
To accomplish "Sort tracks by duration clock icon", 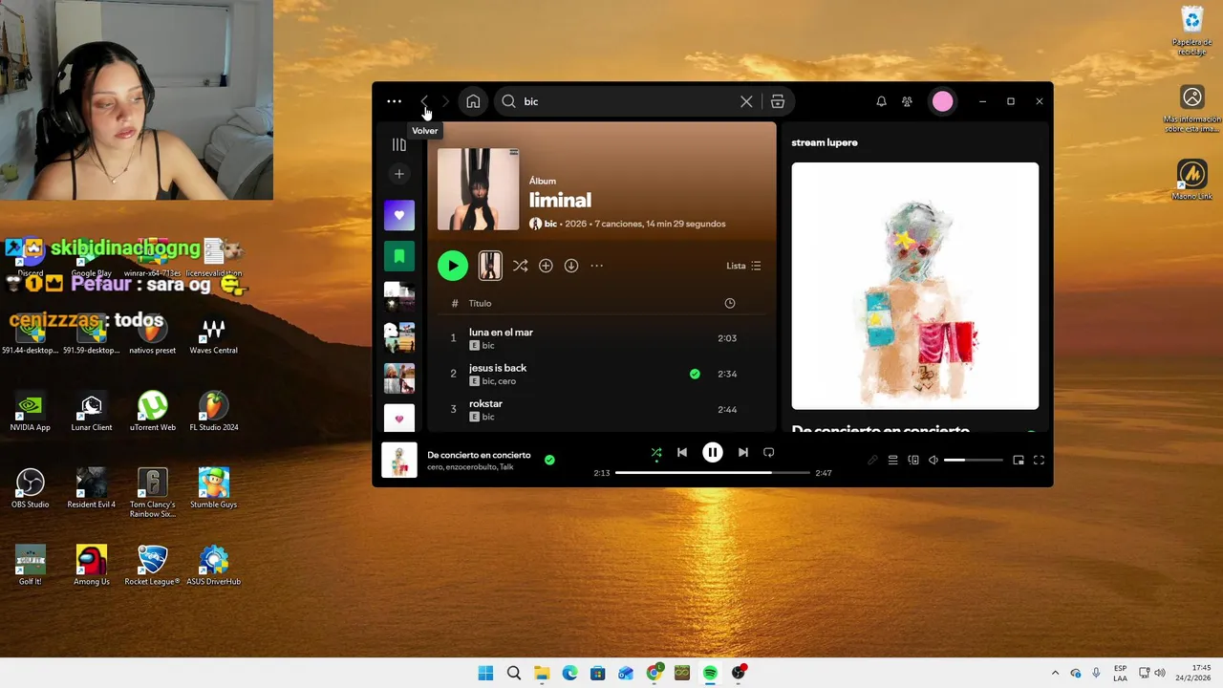I will click(x=730, y=303).
